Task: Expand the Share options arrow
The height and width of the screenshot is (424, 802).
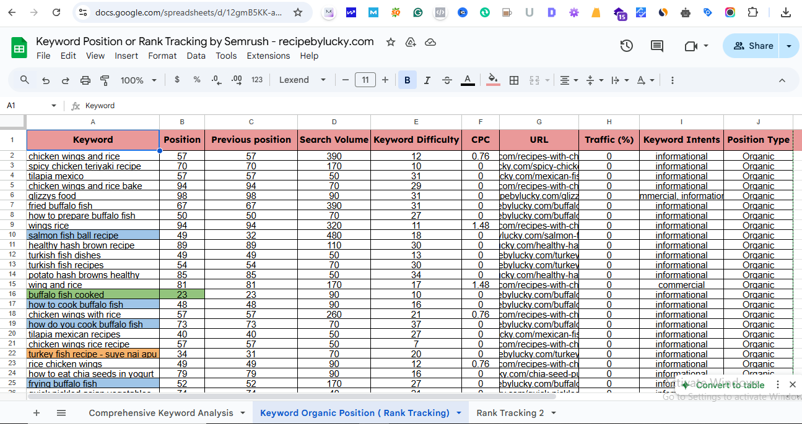Action: 789,46
